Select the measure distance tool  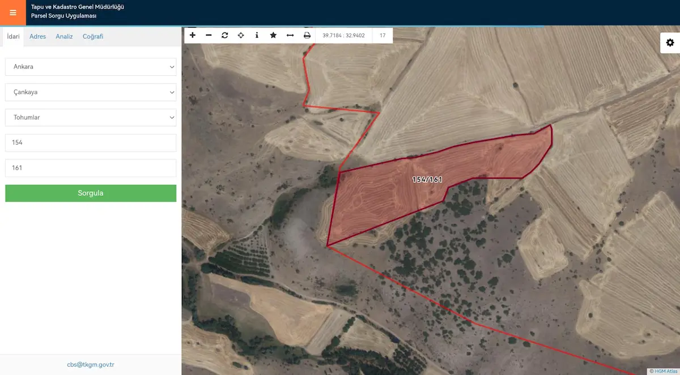click(x=290, y=35)
